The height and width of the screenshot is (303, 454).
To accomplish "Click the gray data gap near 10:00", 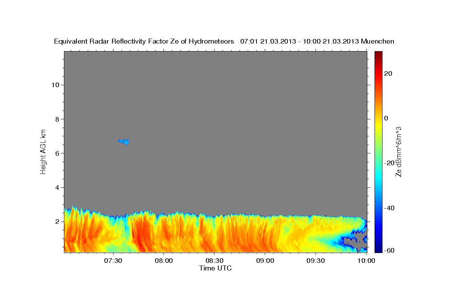I will [x=357, y=241].
